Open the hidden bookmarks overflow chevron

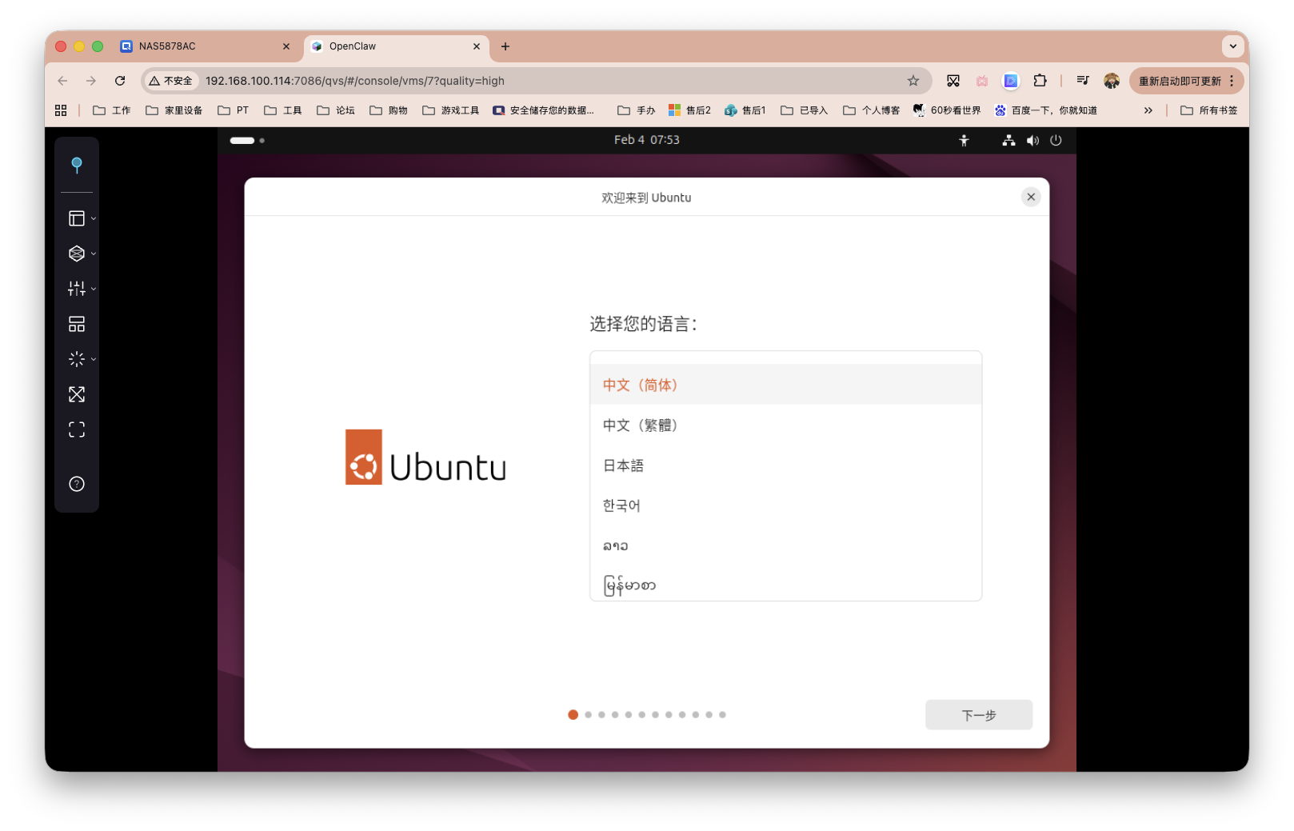pyautogui.click(x=1148, y=110)
